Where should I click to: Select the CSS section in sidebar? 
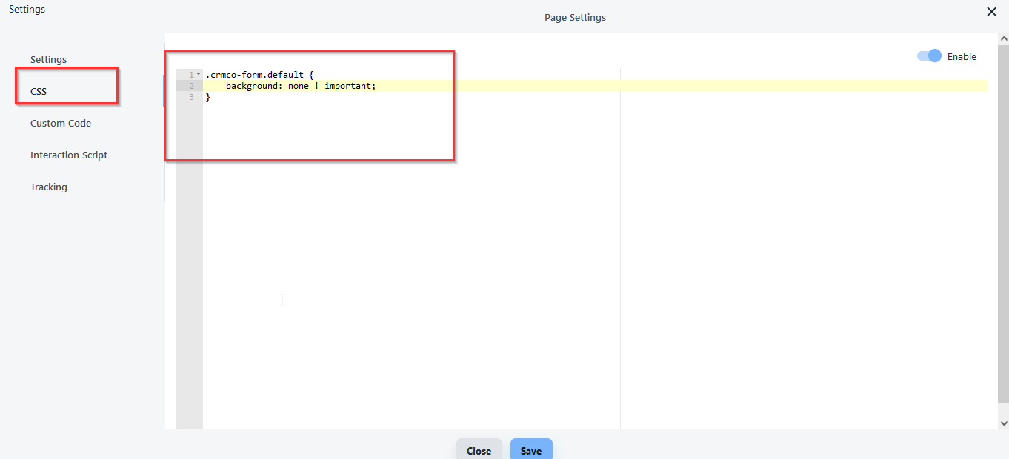click(39, 91)
